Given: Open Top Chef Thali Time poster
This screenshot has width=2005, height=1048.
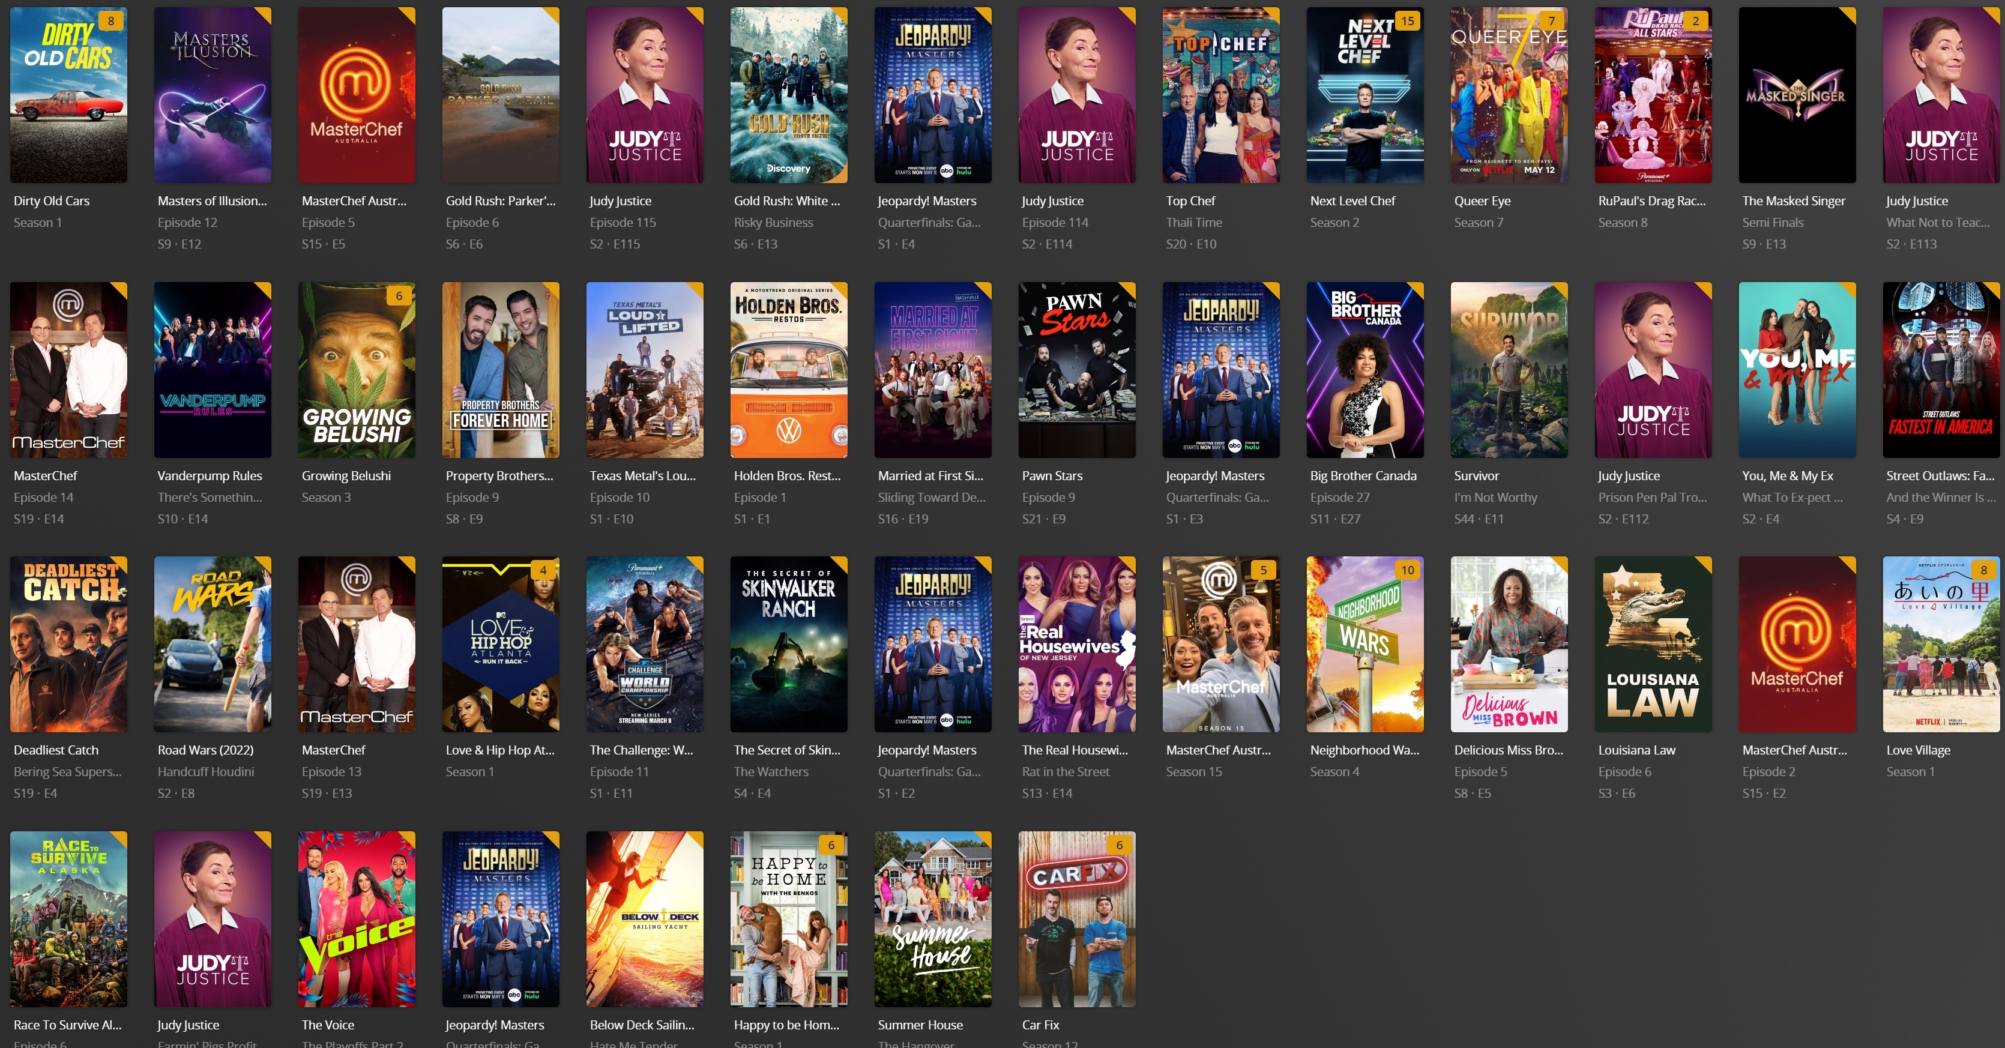Looking at the screenshot, I should point(1220,95).
